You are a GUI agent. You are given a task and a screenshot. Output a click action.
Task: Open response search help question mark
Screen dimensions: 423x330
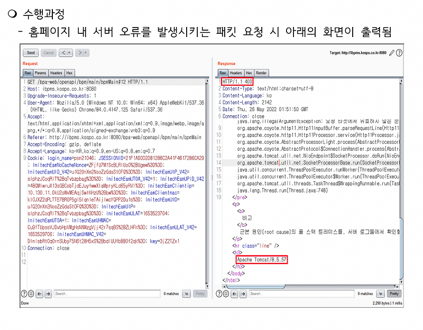pos(218,294)
